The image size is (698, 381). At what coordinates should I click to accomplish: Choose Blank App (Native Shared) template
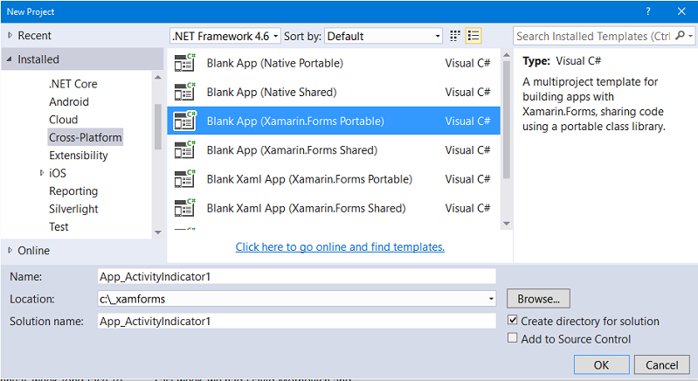point(334,92)
